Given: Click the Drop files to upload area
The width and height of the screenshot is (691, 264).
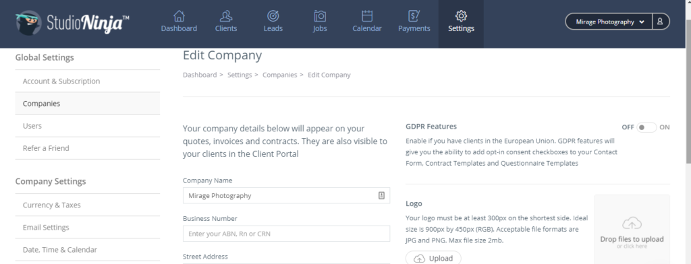Looking at the screenshot, I should pyautogui.click(x=632, y=230).
